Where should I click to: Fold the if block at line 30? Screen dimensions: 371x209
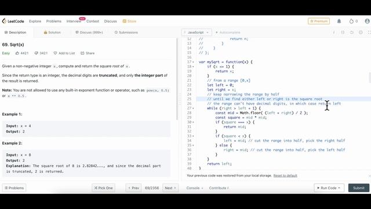[193, 122]
